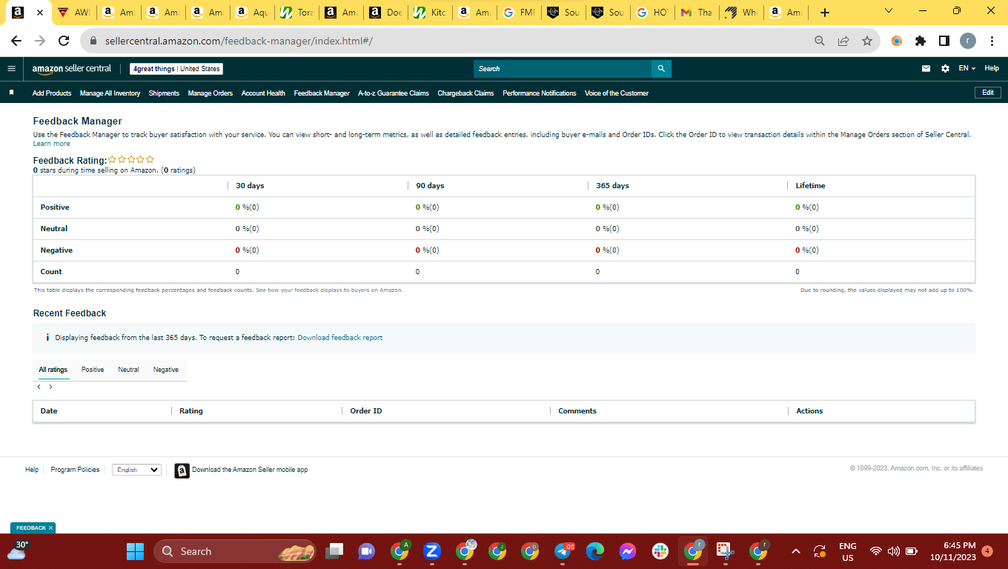Open Slack from the taskbar
The width and height of the screenshot is (1008, 569).
tap(660, 551)
